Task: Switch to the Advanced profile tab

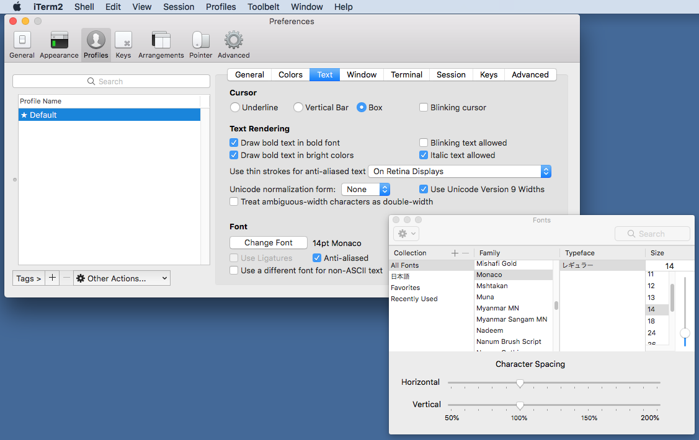Action: tap(530, 75)
